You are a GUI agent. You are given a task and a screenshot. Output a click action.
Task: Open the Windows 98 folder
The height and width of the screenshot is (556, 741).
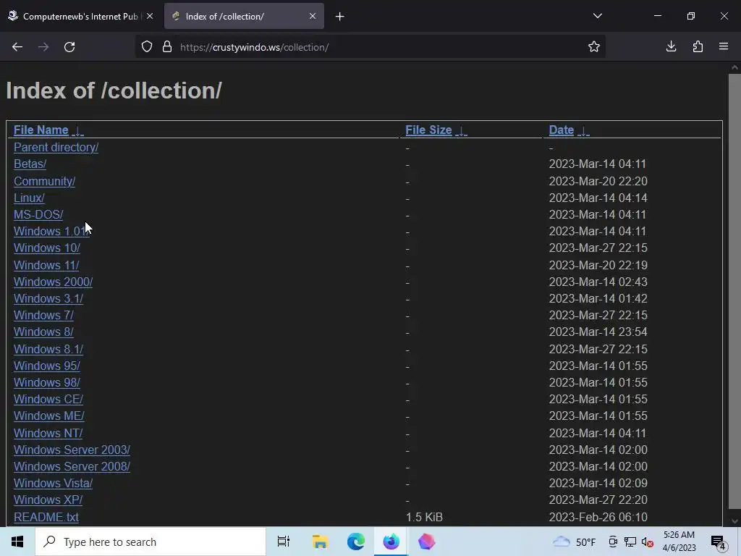point(47,382)
